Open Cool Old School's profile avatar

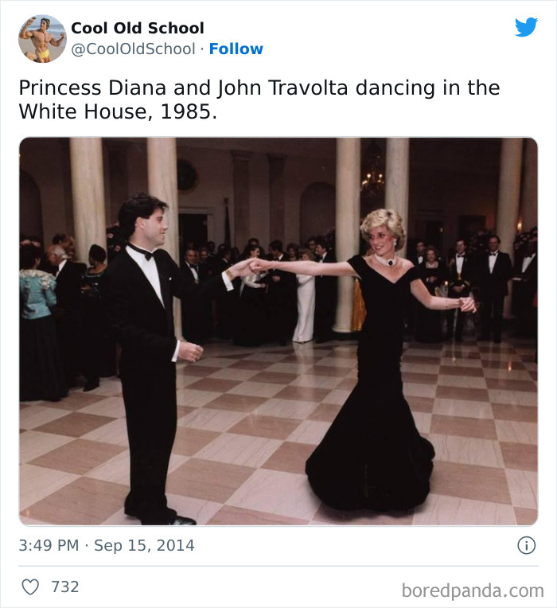42,38
